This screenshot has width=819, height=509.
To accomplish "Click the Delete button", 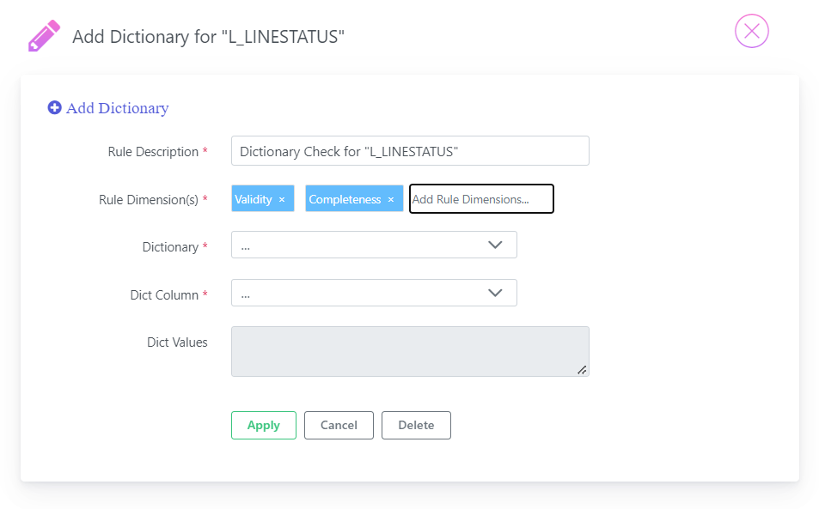I will tap(416, 425).
